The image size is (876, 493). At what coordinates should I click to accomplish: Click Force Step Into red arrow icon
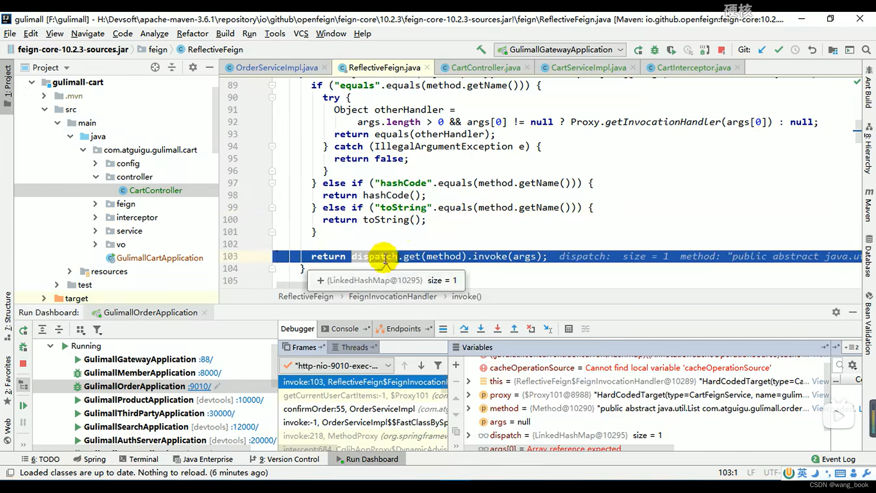pos(497,329)
